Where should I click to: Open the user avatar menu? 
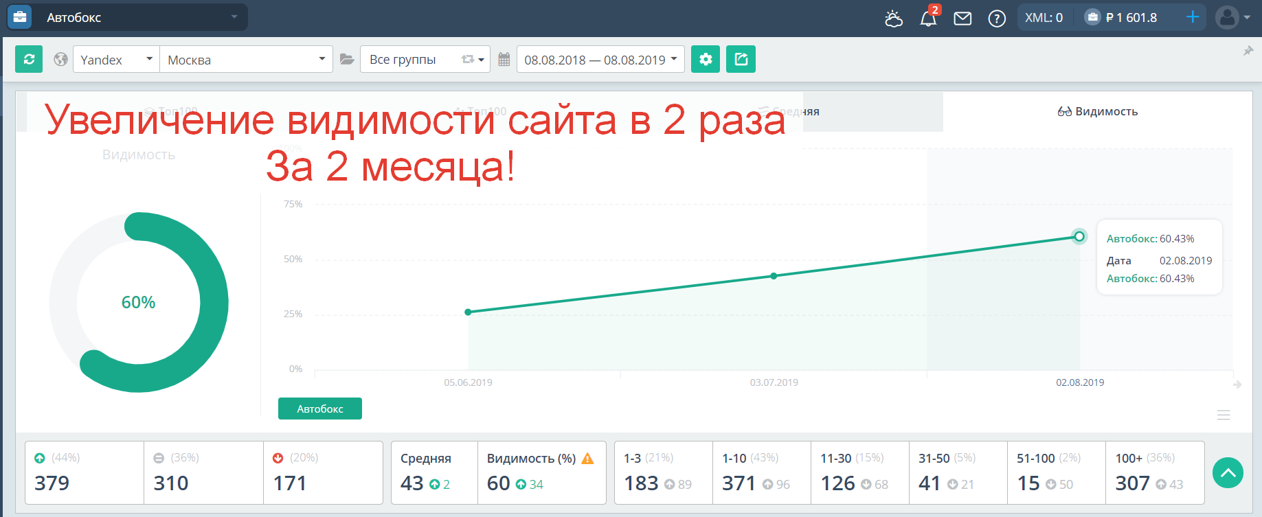click(x=1232, y=17)
